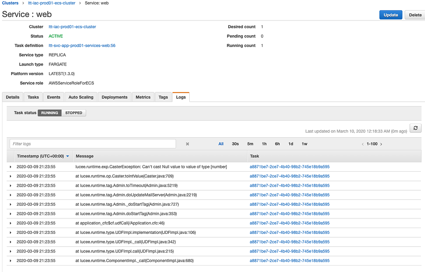Screen dimensions: 425x272
Task: Click the LATEST(1.3.0) platform version value
Action: click(x=61, y=74)
